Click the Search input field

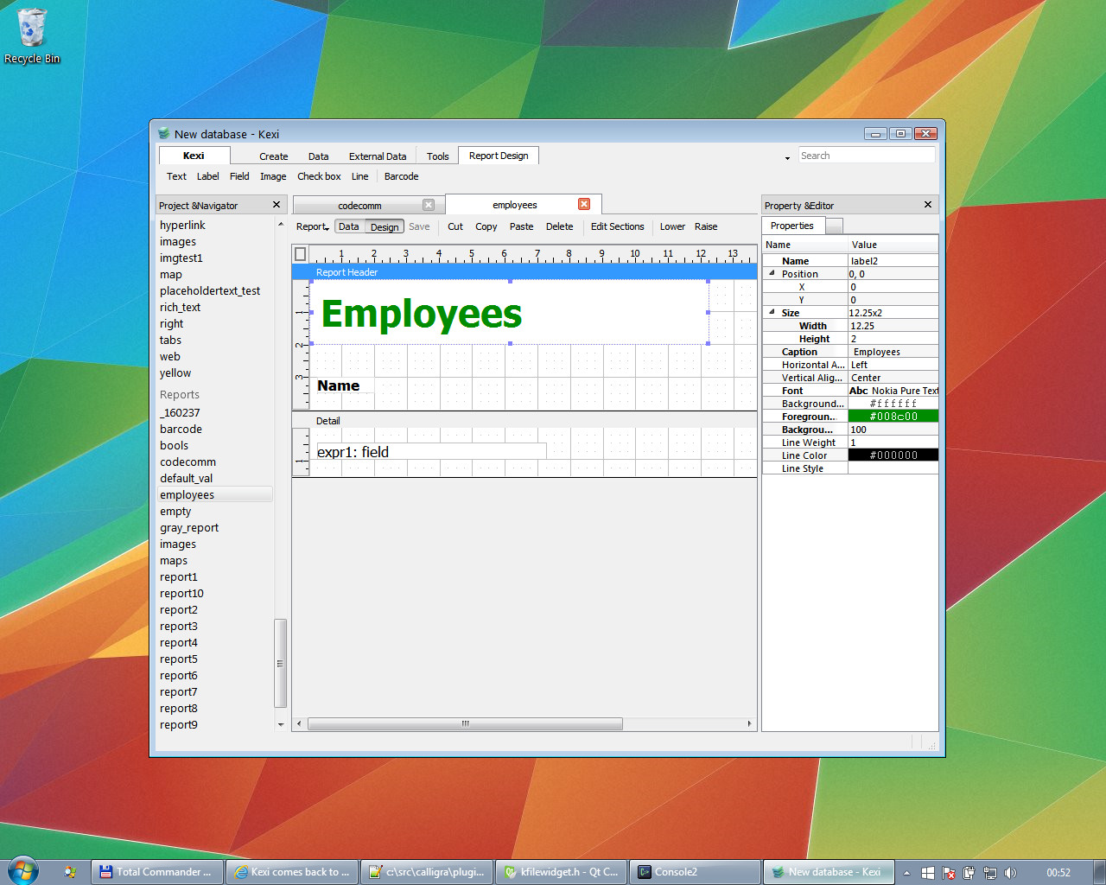[x=865, y=156]
